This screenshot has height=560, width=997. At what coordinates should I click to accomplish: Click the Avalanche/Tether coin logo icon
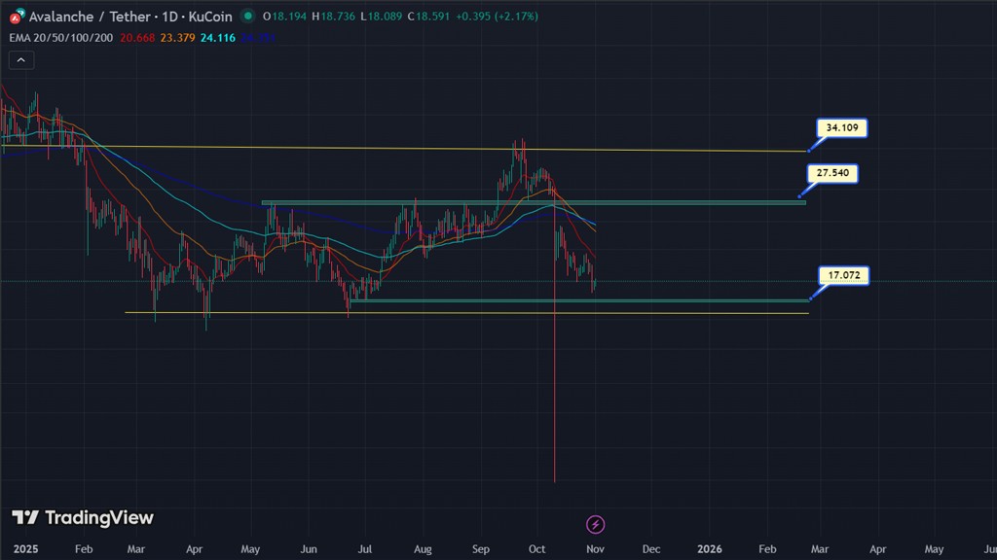tap(17, 17)
